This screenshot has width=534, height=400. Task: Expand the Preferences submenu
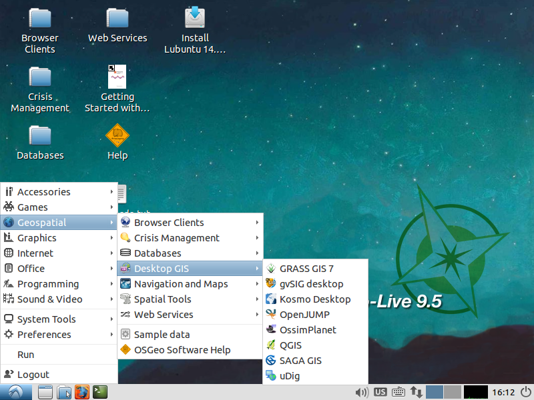[59, 335]
